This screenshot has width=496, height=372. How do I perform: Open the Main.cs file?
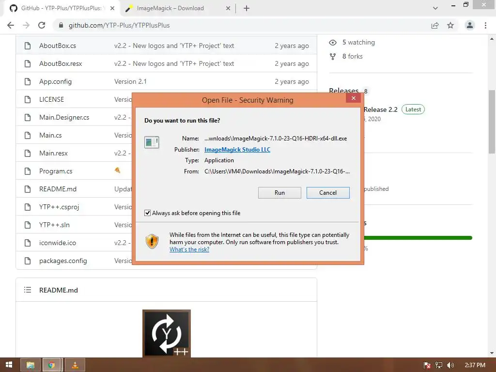[x=50, y=136]
